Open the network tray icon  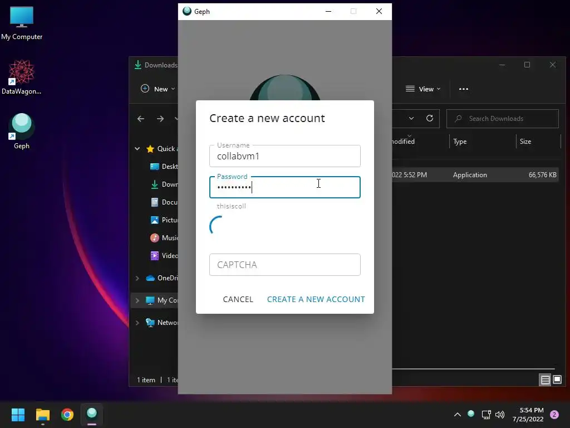(x=486, y=415)
